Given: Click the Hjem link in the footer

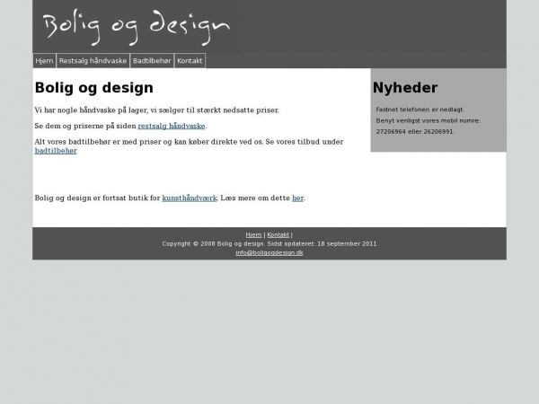Looking at the screenshot, I should pos(253,234).
